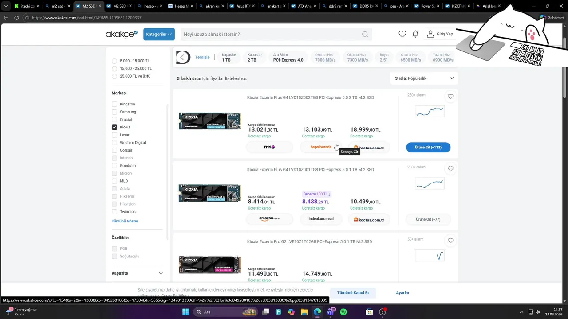Viewport: 568px width, 319px height.
Task: Remove the Kapasite 2 TB filter chip
Action: [x=254, y=57]
